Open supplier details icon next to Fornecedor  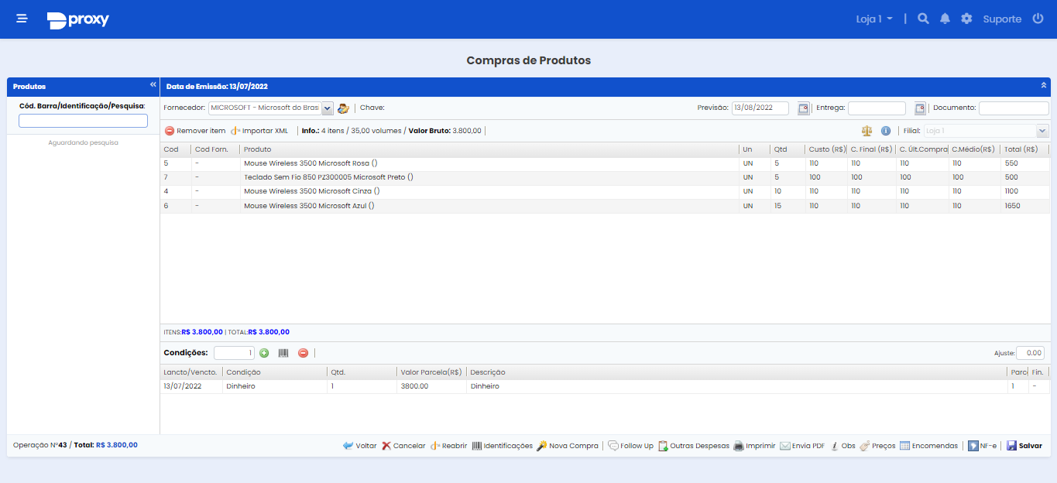point(343,108)
